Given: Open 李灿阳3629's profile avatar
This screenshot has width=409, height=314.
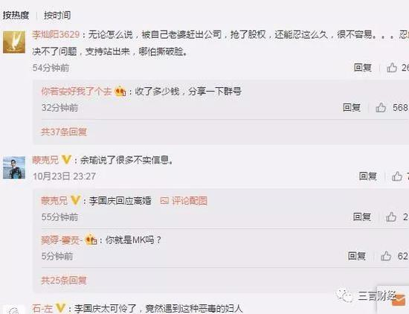Looking at the screenshot, I should pos(14,42).
